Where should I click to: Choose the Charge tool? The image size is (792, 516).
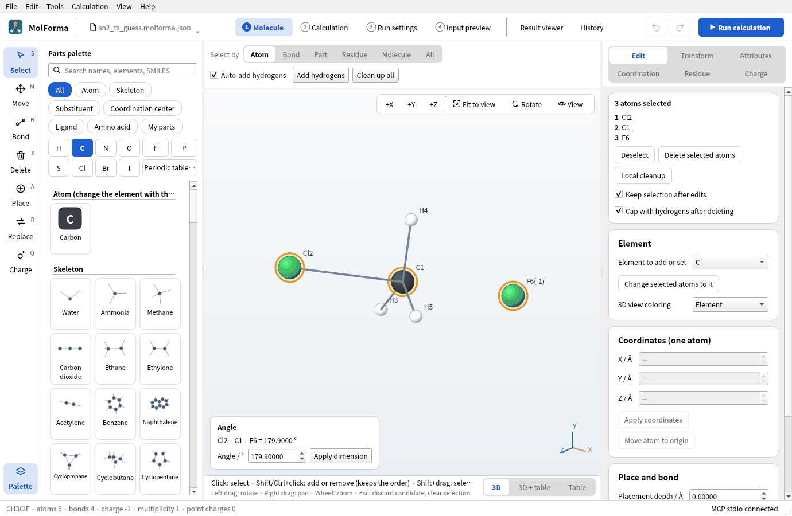click(21, 261)
